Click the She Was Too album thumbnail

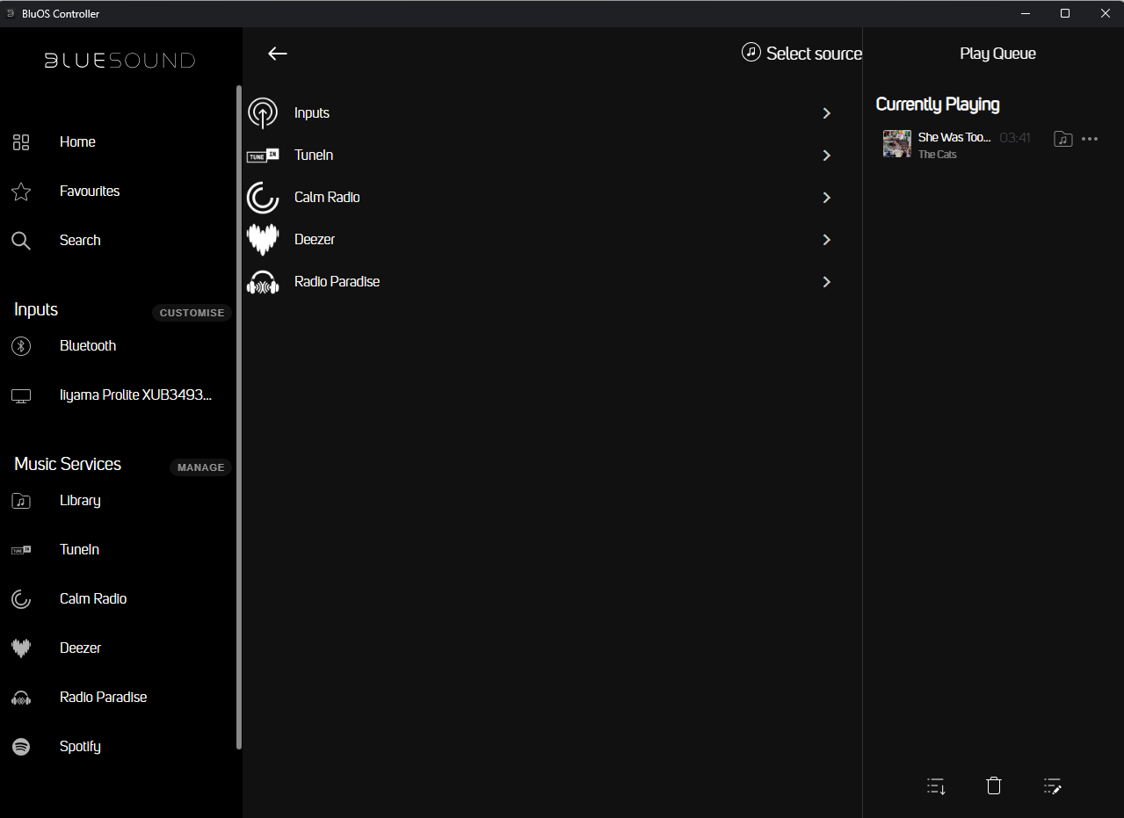click(x=896, y=144)
